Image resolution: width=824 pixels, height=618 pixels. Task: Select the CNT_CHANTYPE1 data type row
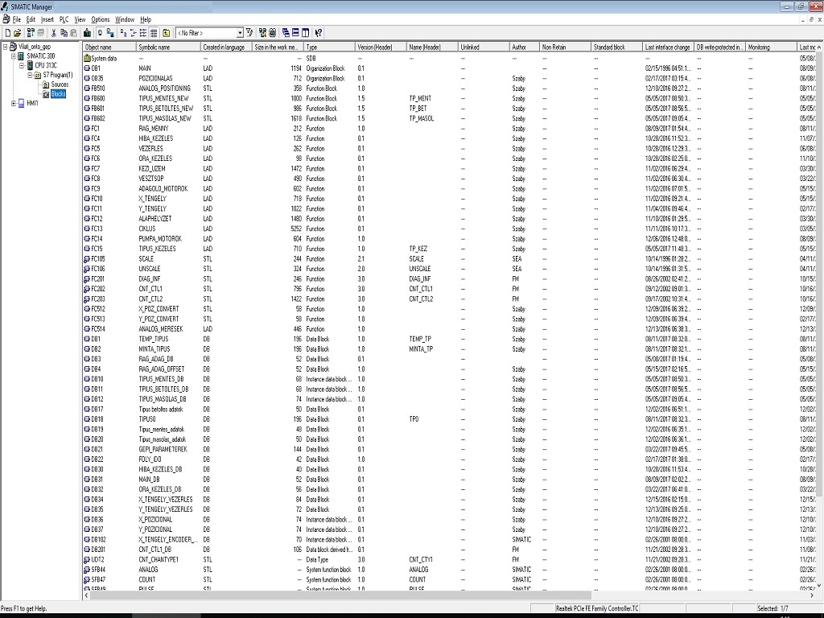(x=449, y=560)
